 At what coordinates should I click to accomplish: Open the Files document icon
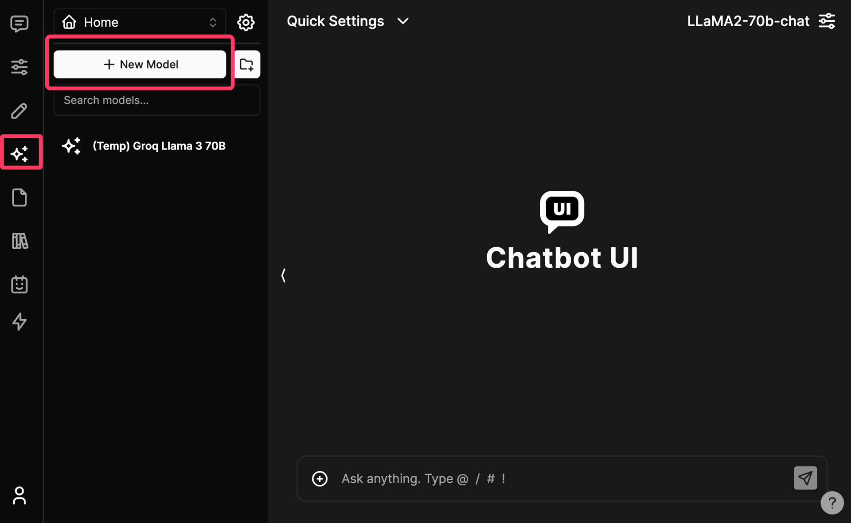click(19, 197)
